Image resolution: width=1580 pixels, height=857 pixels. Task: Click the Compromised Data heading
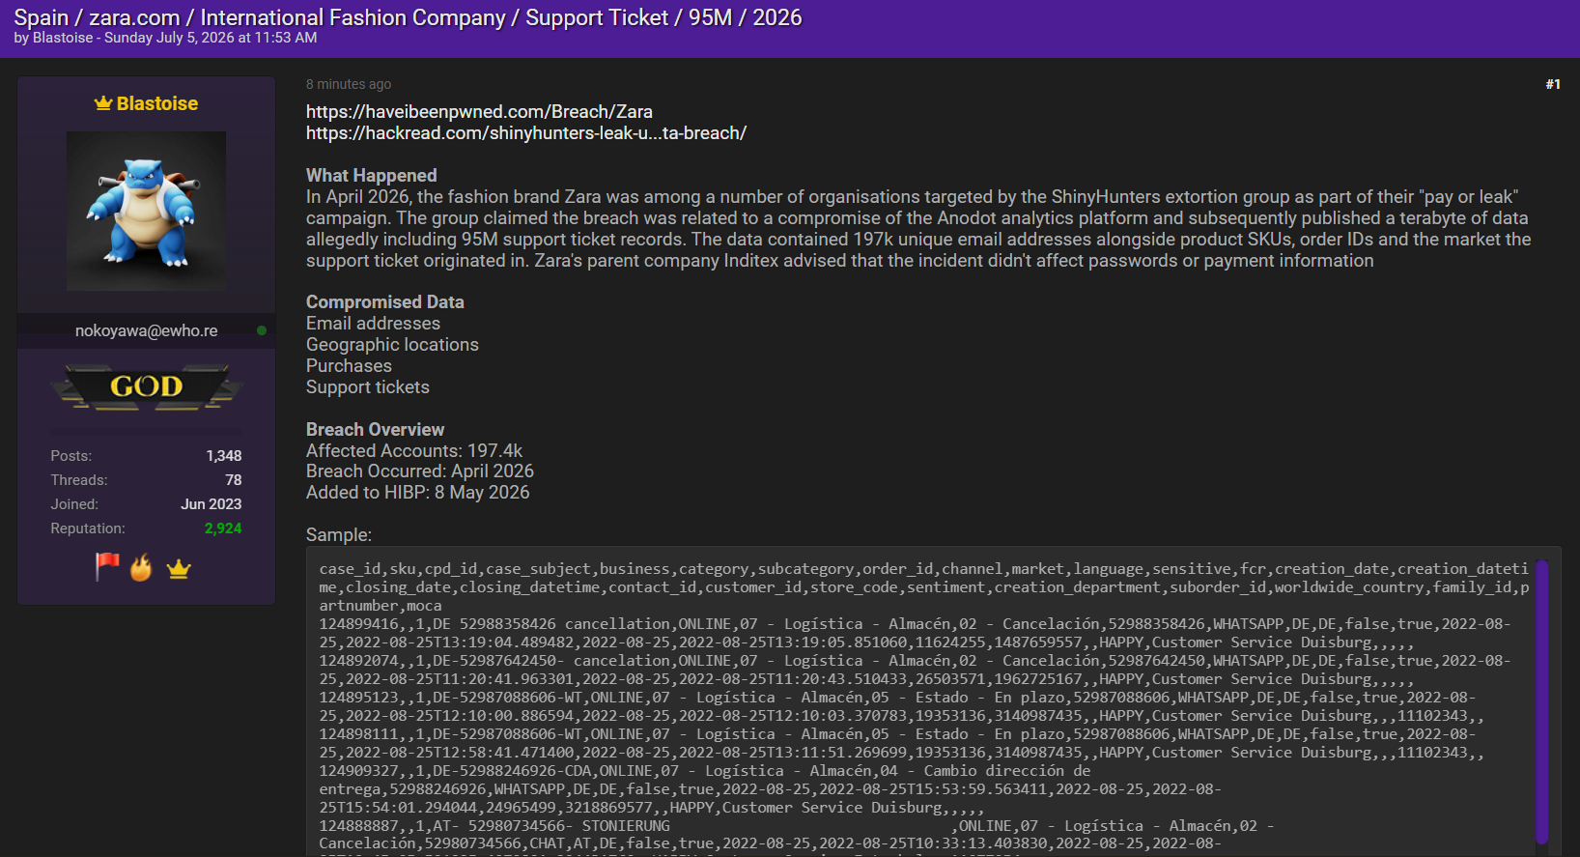click(x=385, y=302)
